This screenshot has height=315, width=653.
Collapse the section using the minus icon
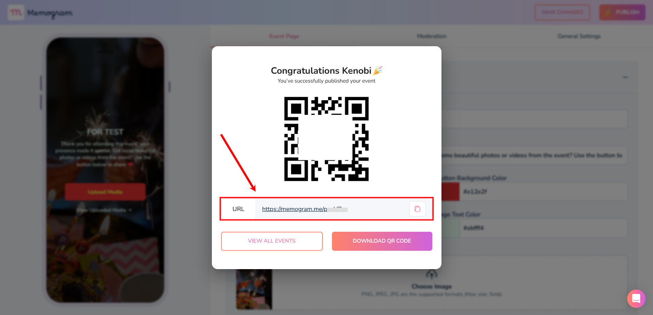point(625,77)
